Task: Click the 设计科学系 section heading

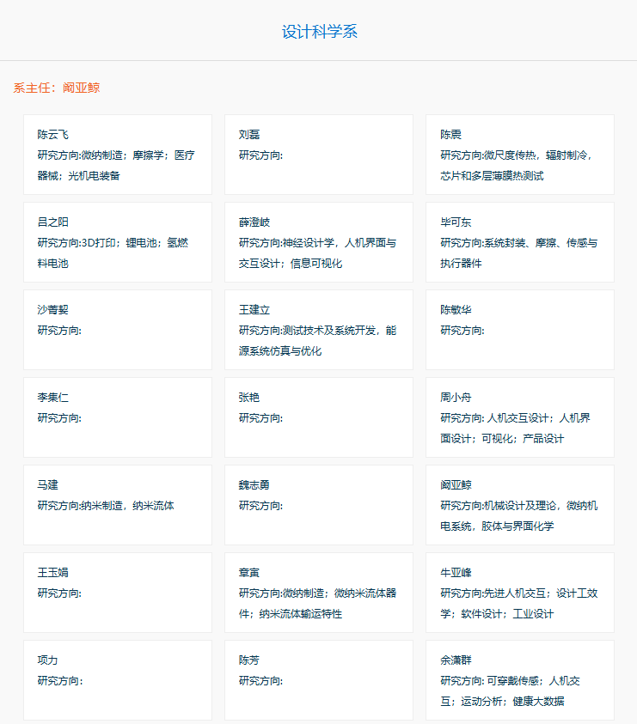Action: [319, 32]
